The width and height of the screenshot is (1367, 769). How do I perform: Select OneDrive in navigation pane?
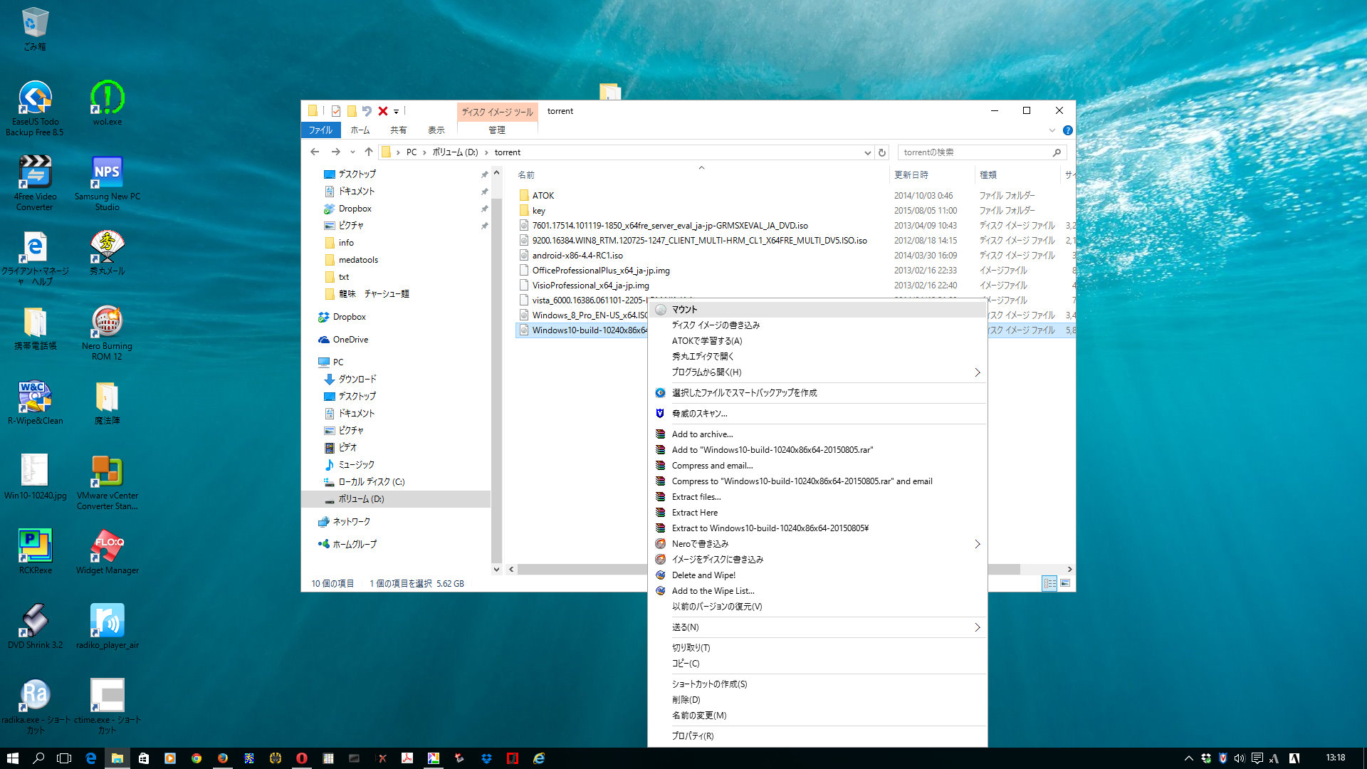coord(350,340)
